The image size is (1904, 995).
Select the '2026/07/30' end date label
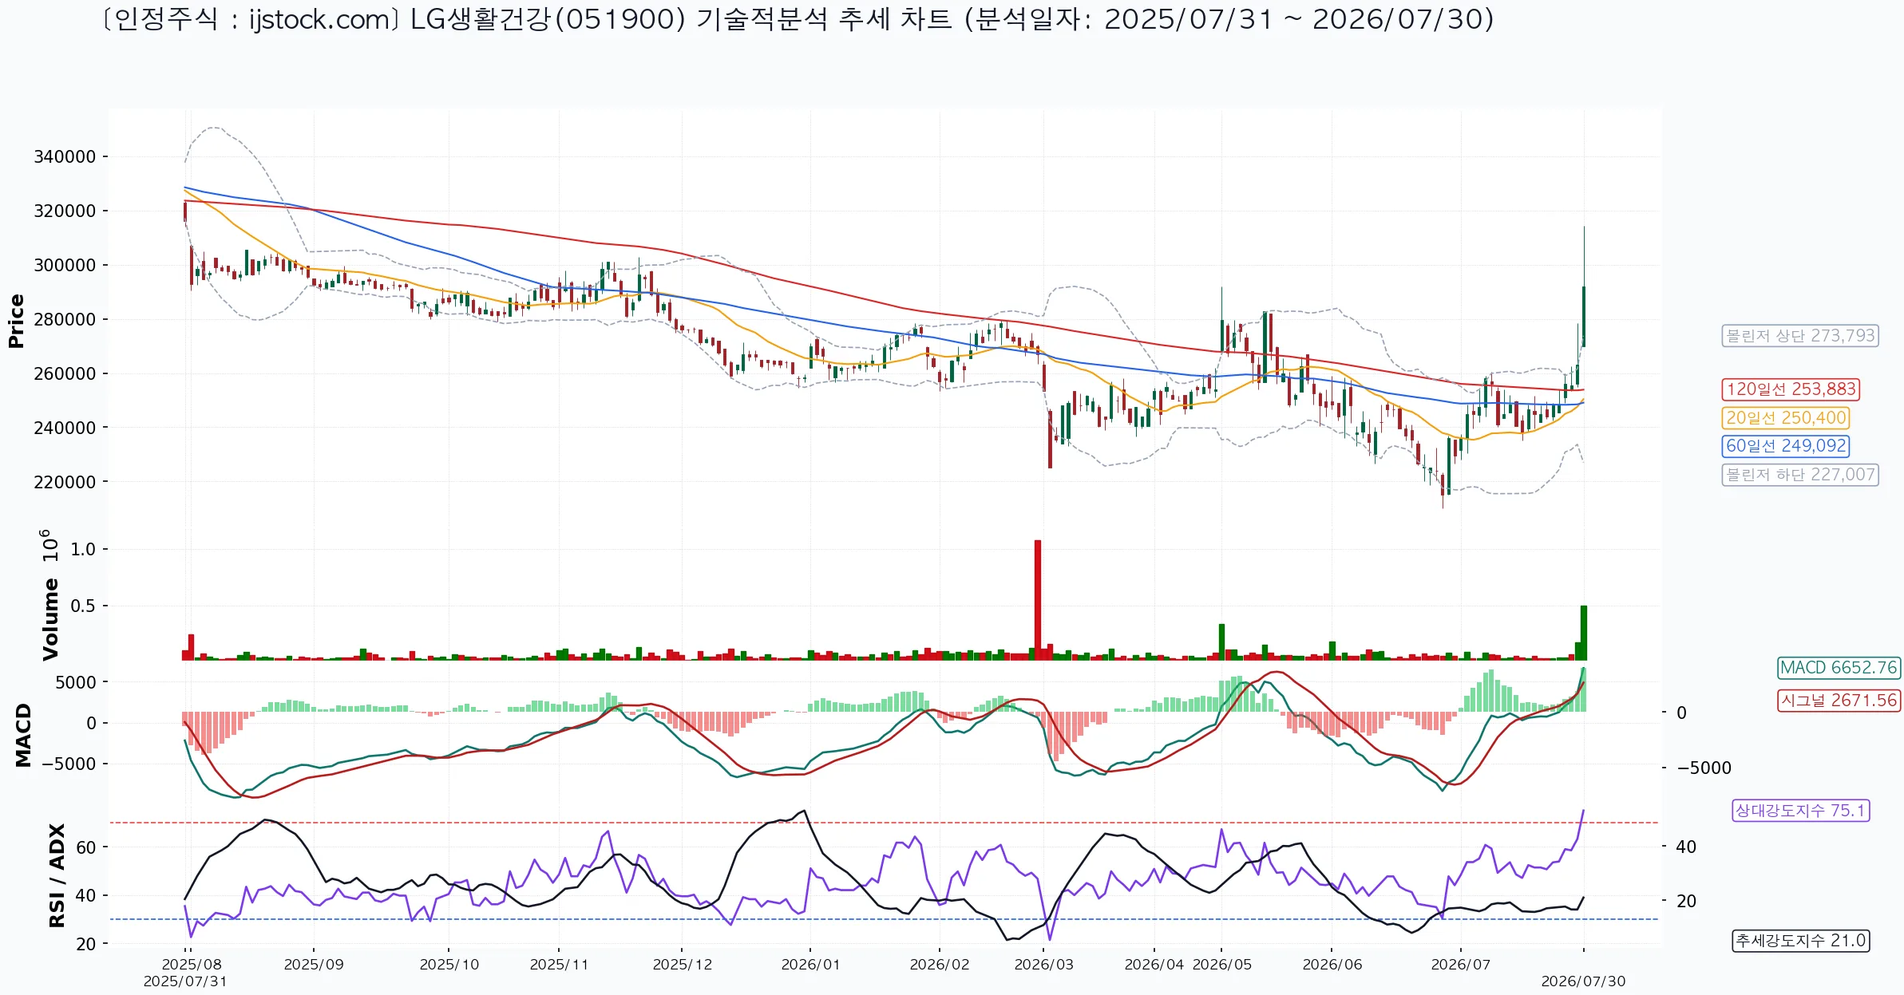coord(1584,981)
